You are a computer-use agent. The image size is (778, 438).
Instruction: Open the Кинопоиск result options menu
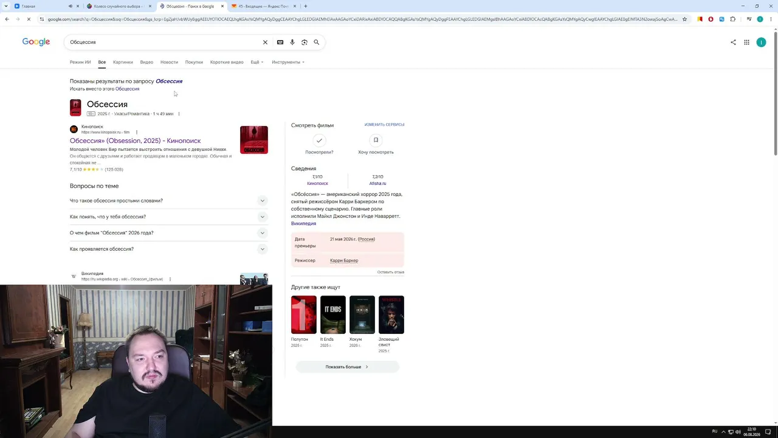137,132
